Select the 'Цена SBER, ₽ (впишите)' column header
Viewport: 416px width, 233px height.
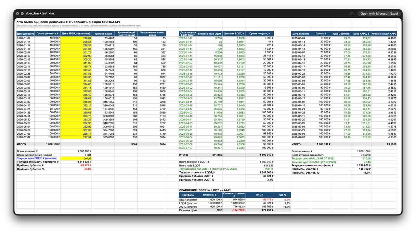click(x=76, y=34)
